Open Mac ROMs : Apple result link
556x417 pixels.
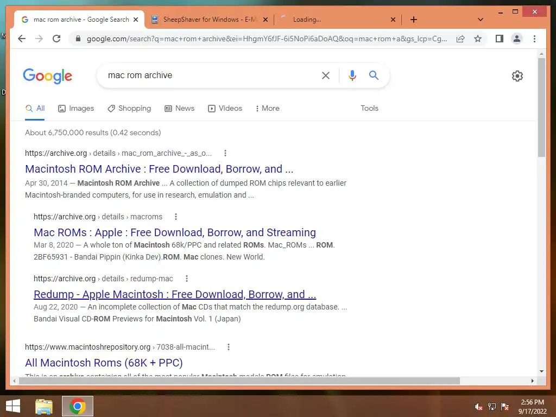pyautogui.click(x=175, y=232)
